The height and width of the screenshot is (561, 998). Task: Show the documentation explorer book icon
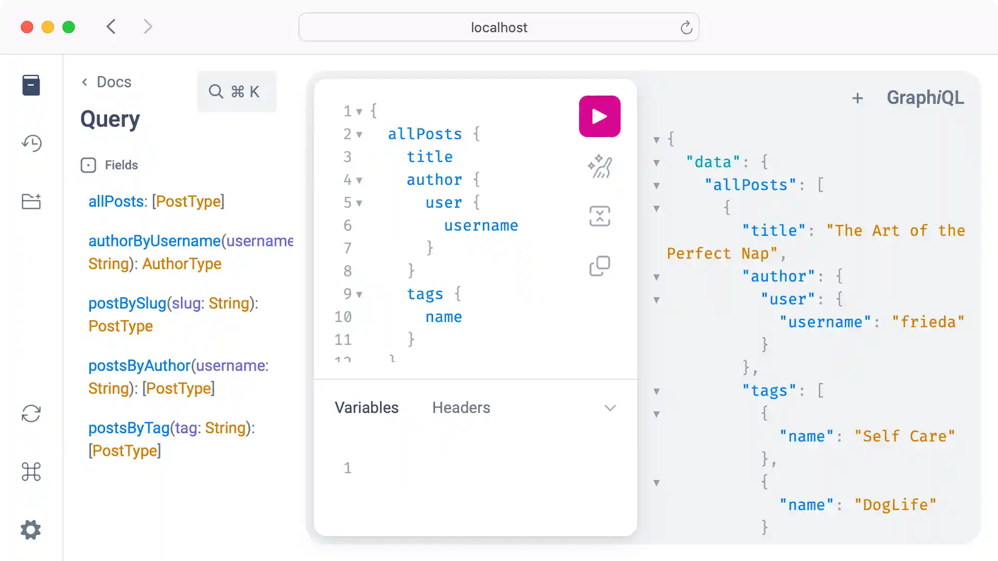click(31, 85)
